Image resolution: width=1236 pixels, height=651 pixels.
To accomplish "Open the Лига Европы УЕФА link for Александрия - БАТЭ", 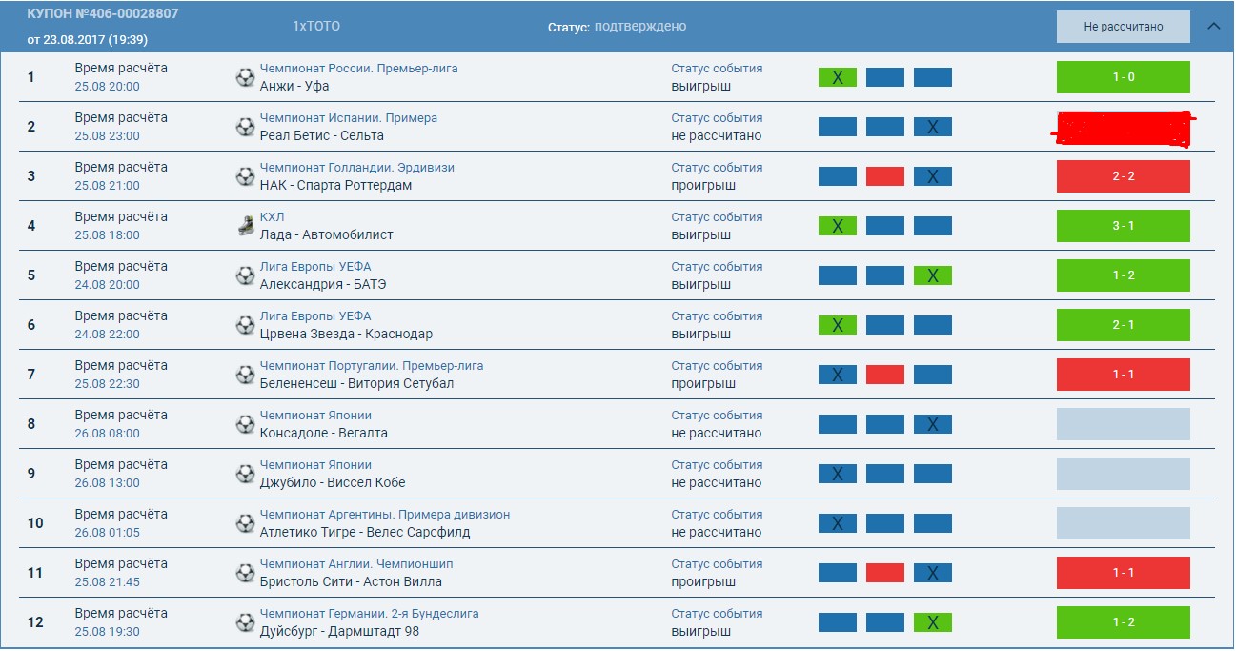I will point(315,267).
